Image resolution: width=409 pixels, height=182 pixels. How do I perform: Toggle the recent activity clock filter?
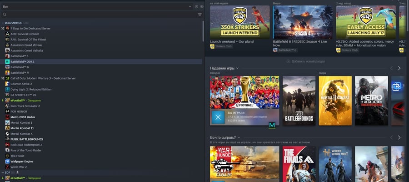coord(196,6)
